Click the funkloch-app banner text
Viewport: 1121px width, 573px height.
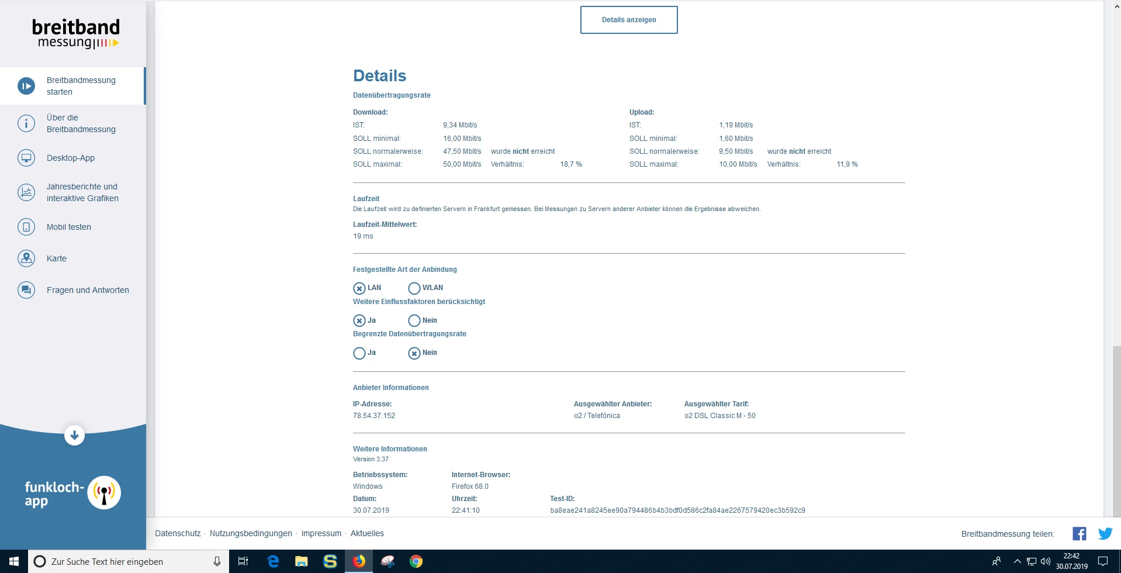click(54, 493)
